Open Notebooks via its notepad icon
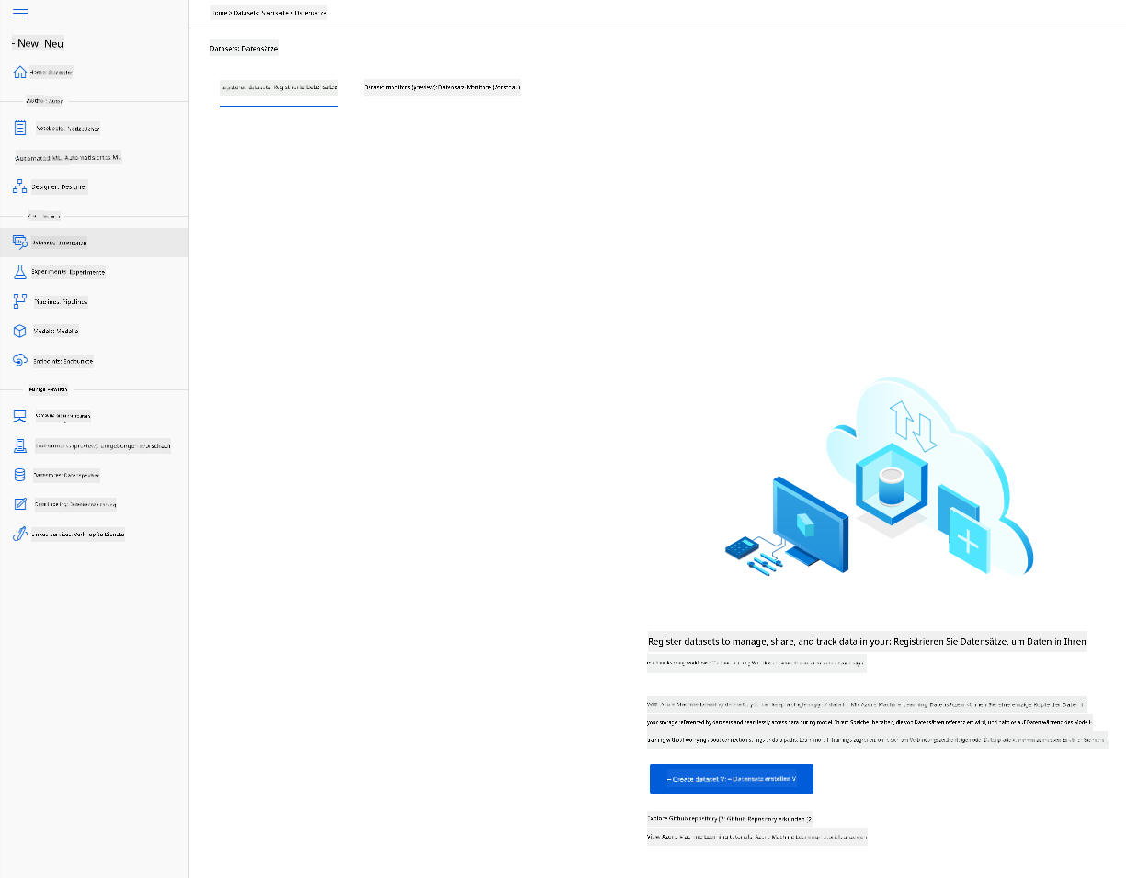 (x=20, y=129)
